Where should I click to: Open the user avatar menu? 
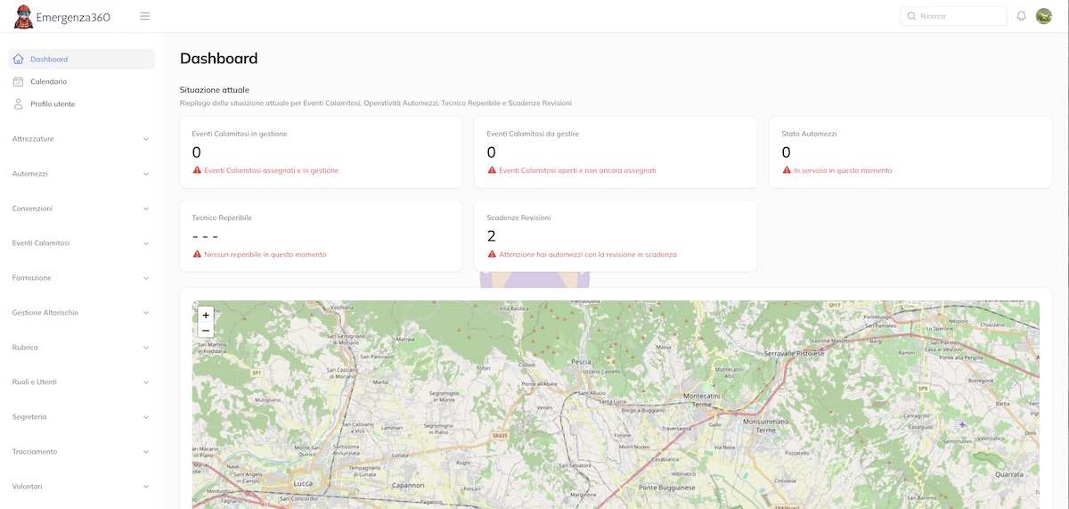click(1043, 16)
